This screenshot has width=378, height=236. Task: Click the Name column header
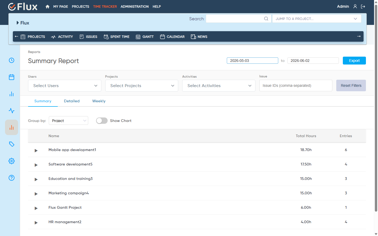[54, 136]
